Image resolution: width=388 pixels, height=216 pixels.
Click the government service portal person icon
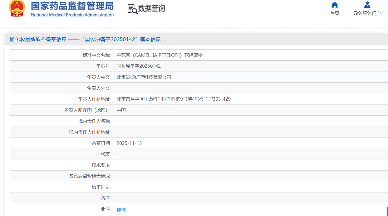tap(367, 5)
